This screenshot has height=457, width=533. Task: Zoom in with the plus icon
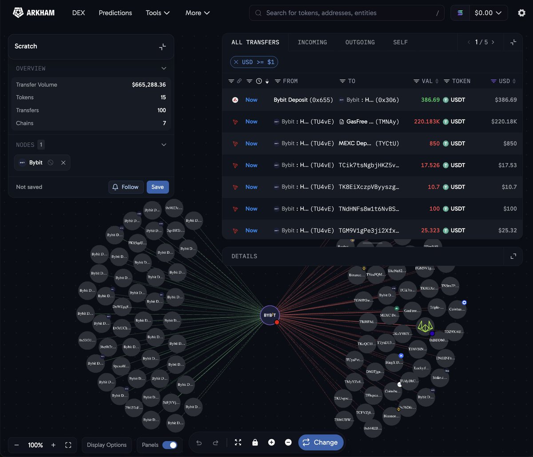(x=53, y=445)
